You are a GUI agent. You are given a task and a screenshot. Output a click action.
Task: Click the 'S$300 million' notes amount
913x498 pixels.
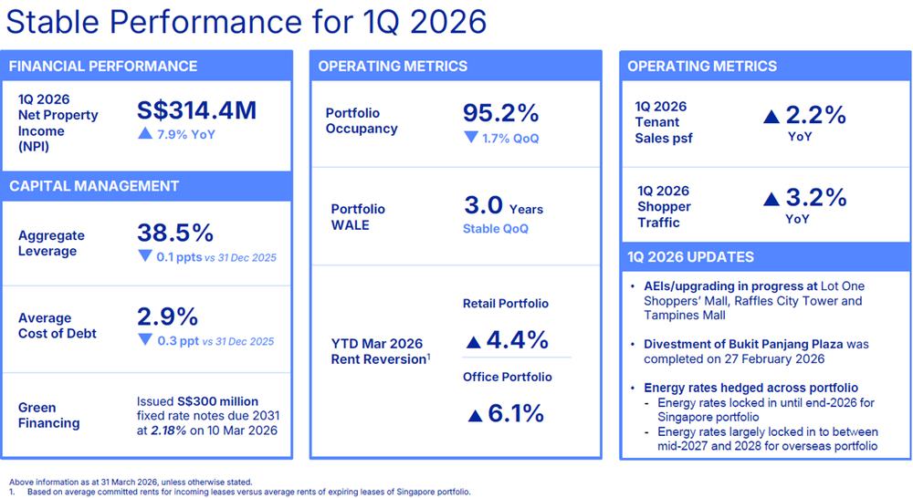(218, 401)
